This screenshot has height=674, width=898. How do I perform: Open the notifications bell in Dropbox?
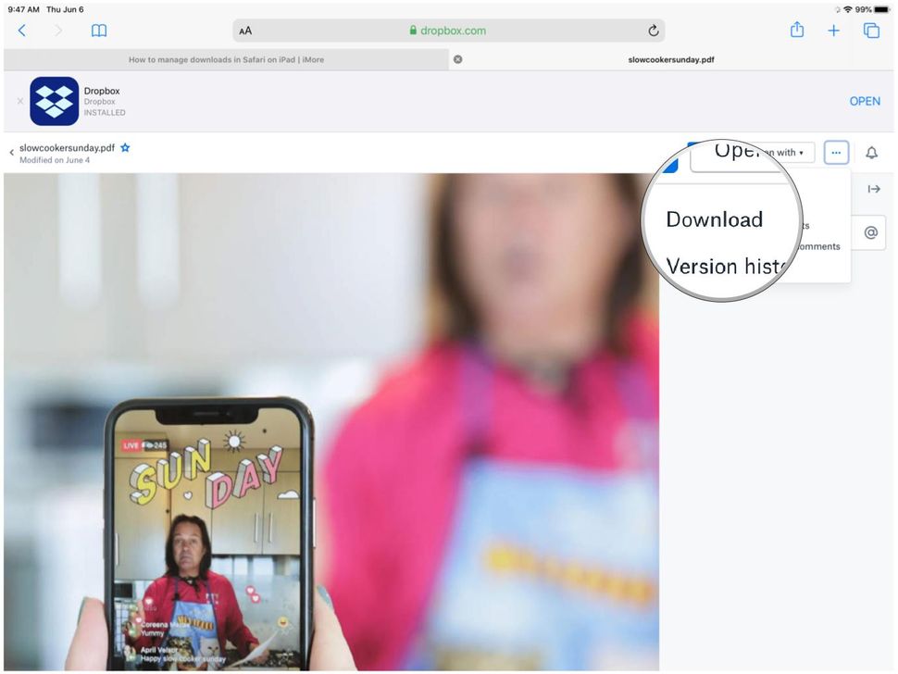(871, 152)
